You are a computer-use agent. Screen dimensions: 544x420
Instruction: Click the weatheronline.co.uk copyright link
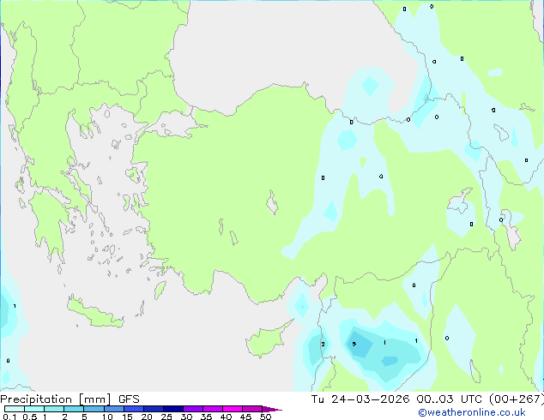click(x=471, y=412)
